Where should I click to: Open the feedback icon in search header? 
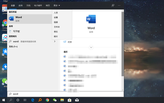tap(113, 5)
